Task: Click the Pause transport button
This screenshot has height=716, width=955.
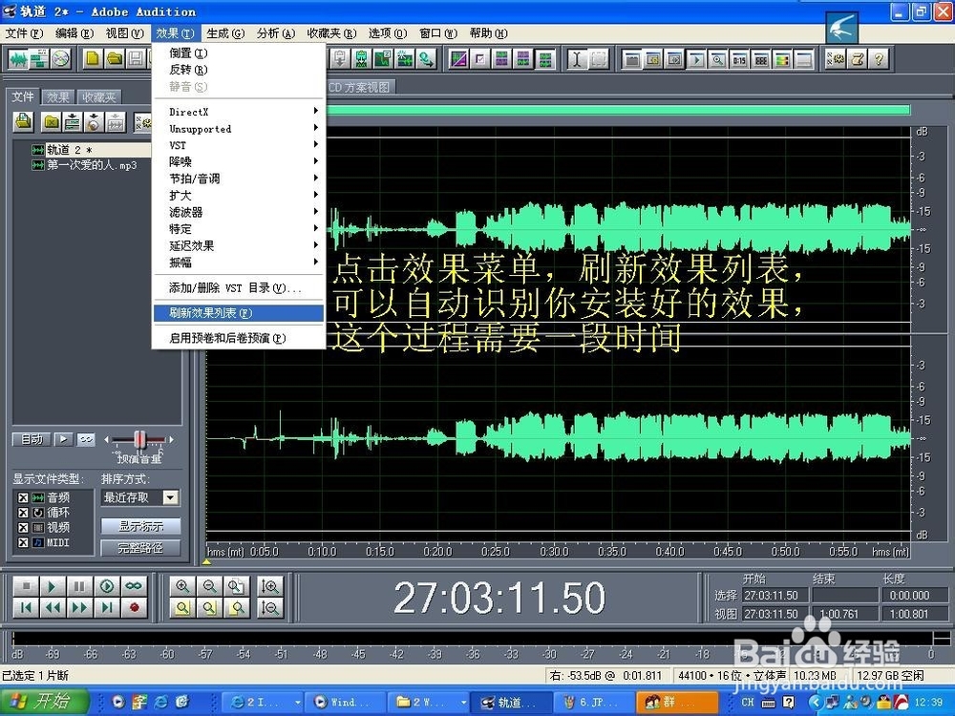Action: 79,586
